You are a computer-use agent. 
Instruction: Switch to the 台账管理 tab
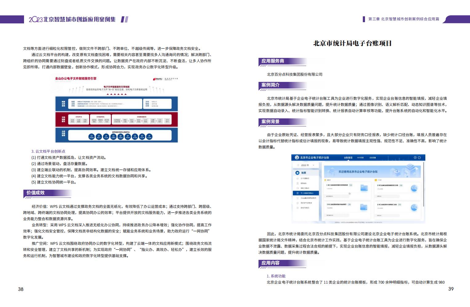click(348, 158)
